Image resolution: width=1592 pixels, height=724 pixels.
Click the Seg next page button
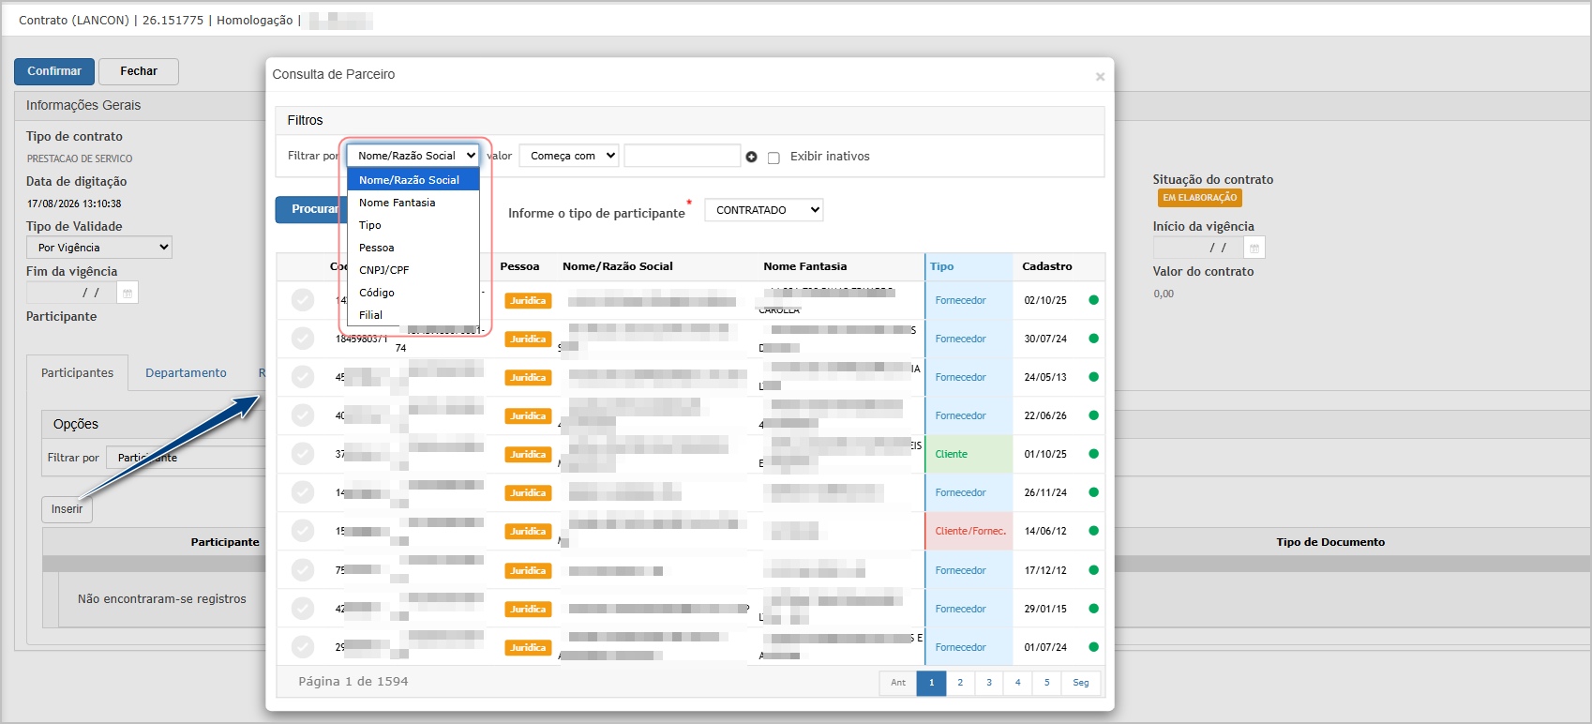click(1081, 683)
